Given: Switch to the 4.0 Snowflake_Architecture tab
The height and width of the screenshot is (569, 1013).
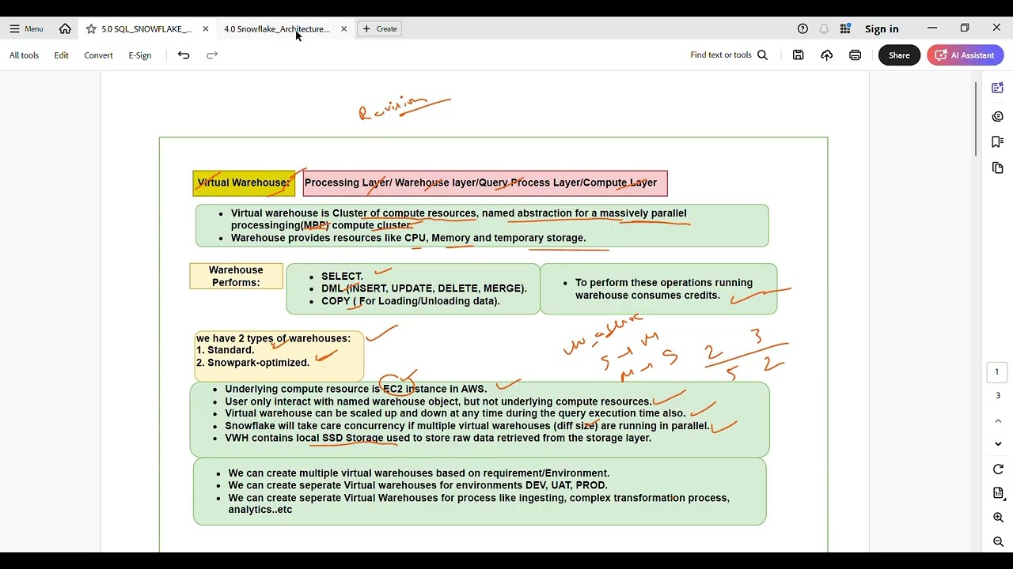Looking at the screenshot, I should tap(277, 28).
